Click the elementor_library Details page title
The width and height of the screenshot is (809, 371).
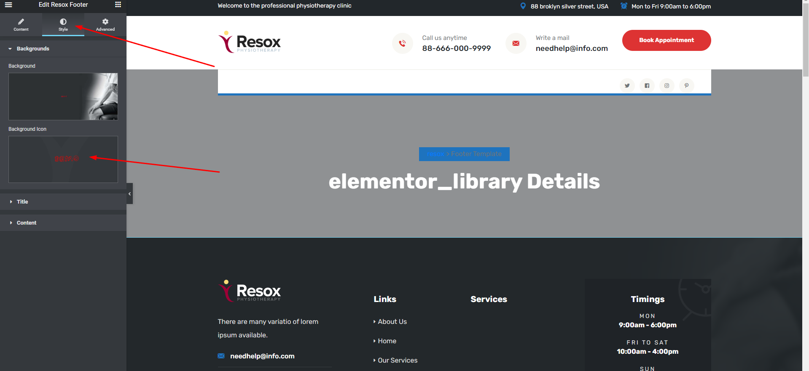point(464,181)
